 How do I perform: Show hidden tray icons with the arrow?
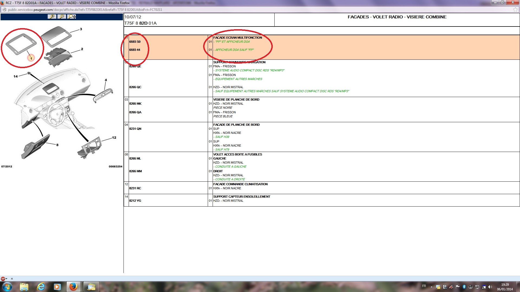pyautogui.click(x=431, y=287)
